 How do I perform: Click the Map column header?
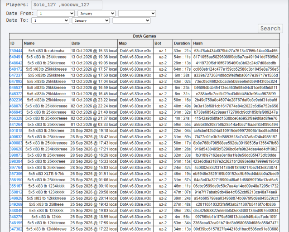click(135, 43)
